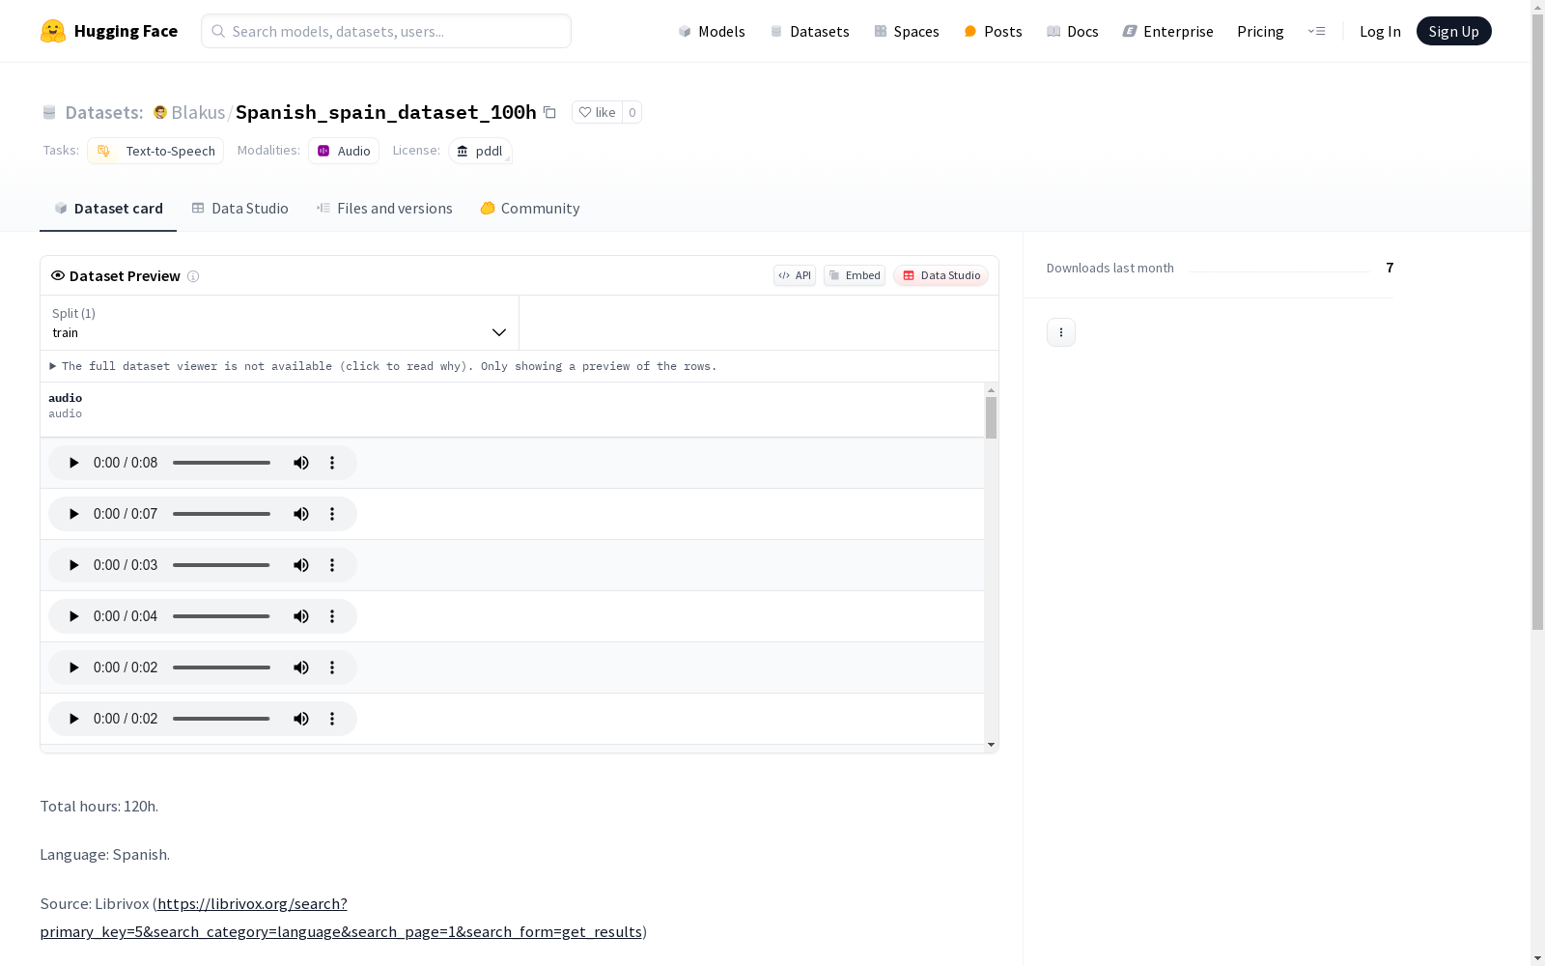Screen dimensions: 1545x966
Task: Open more options for the 0:04 clip
Action: coord(332,616)
